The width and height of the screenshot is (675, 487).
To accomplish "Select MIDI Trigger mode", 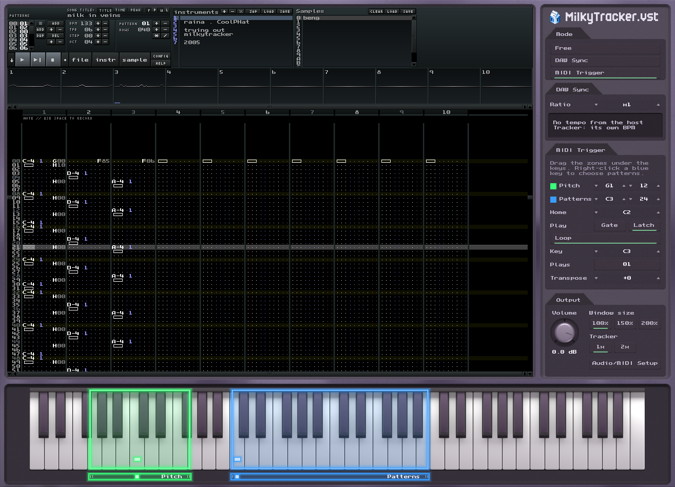I will pyautogui.click(x=605, y=73).
